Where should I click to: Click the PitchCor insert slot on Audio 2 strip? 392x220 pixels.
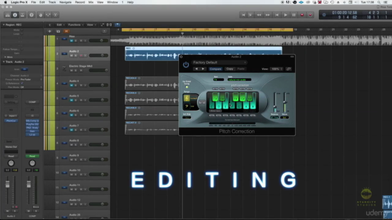(x=11, y=121)
